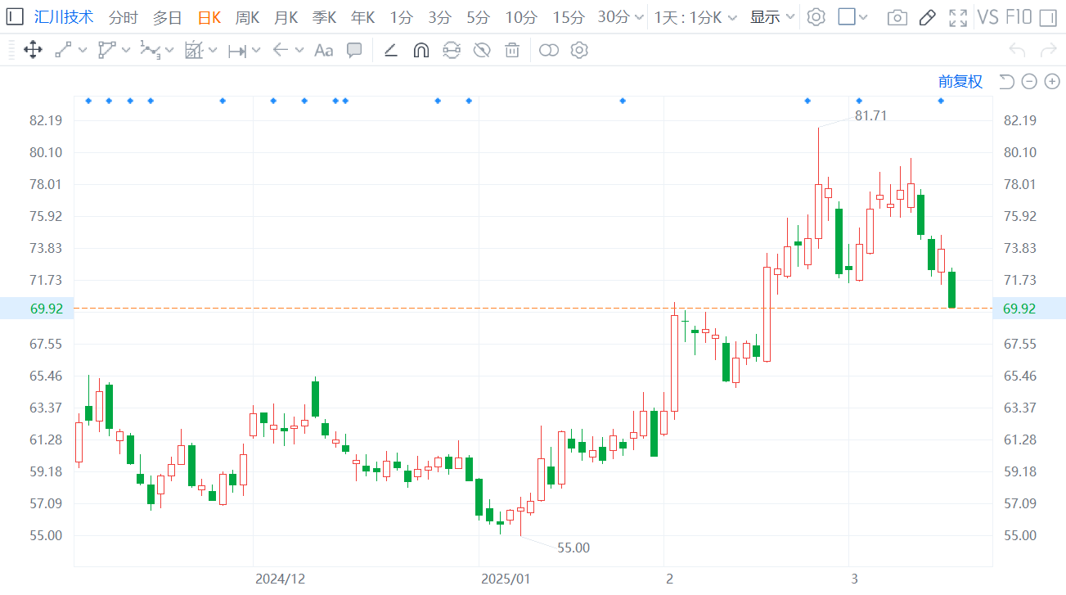Image resolution: width=1066 pixels, height=595 pixels.
Task: Expand the wave tool options arrow
Action: [169, 50]
